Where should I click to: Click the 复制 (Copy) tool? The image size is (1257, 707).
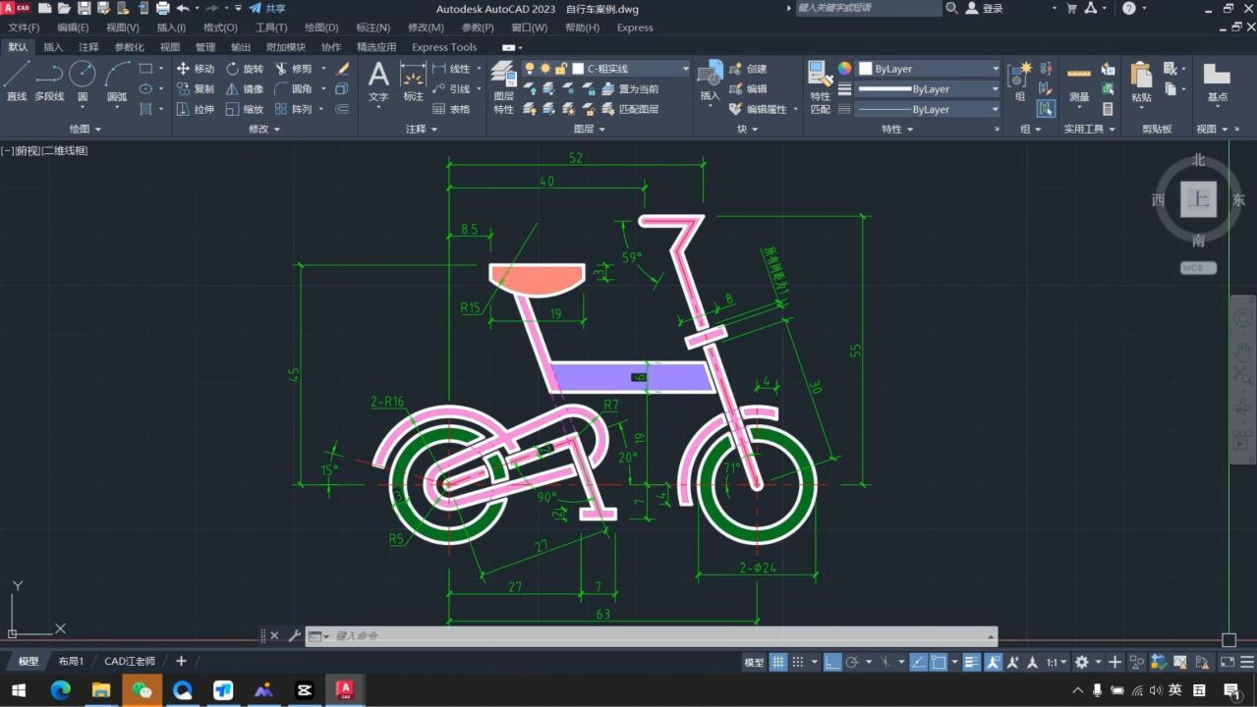click(195, 88)
